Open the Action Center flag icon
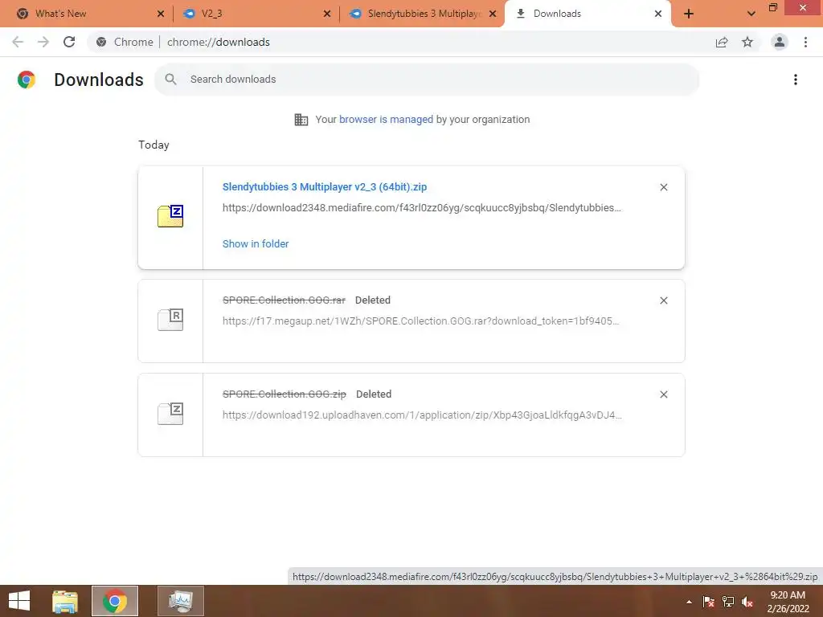823x617 pixels. pyautogui.click(x=708, y=602)
